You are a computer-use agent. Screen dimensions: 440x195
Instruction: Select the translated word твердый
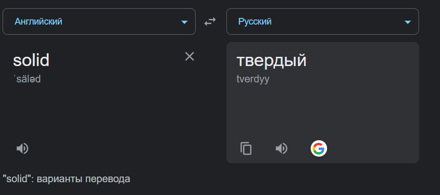pos(271,60)
